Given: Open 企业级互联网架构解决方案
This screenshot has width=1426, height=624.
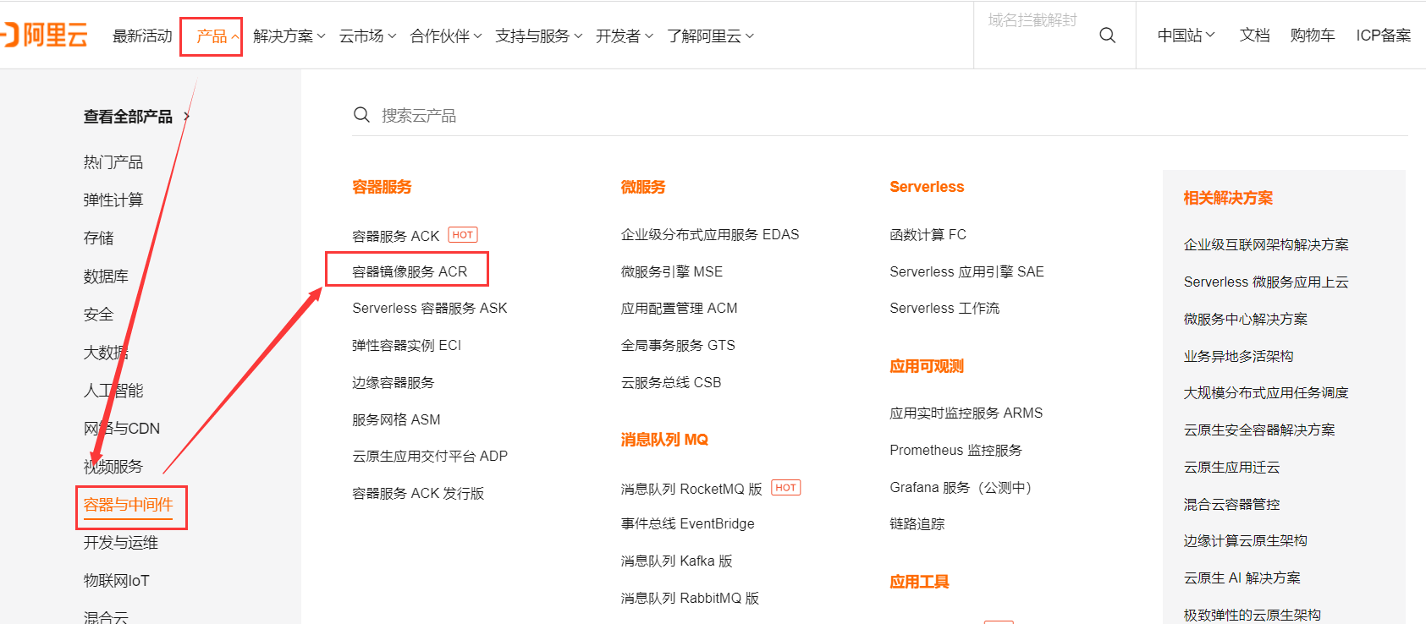Looking at the screenshot, I should (x=1266, y=245).
